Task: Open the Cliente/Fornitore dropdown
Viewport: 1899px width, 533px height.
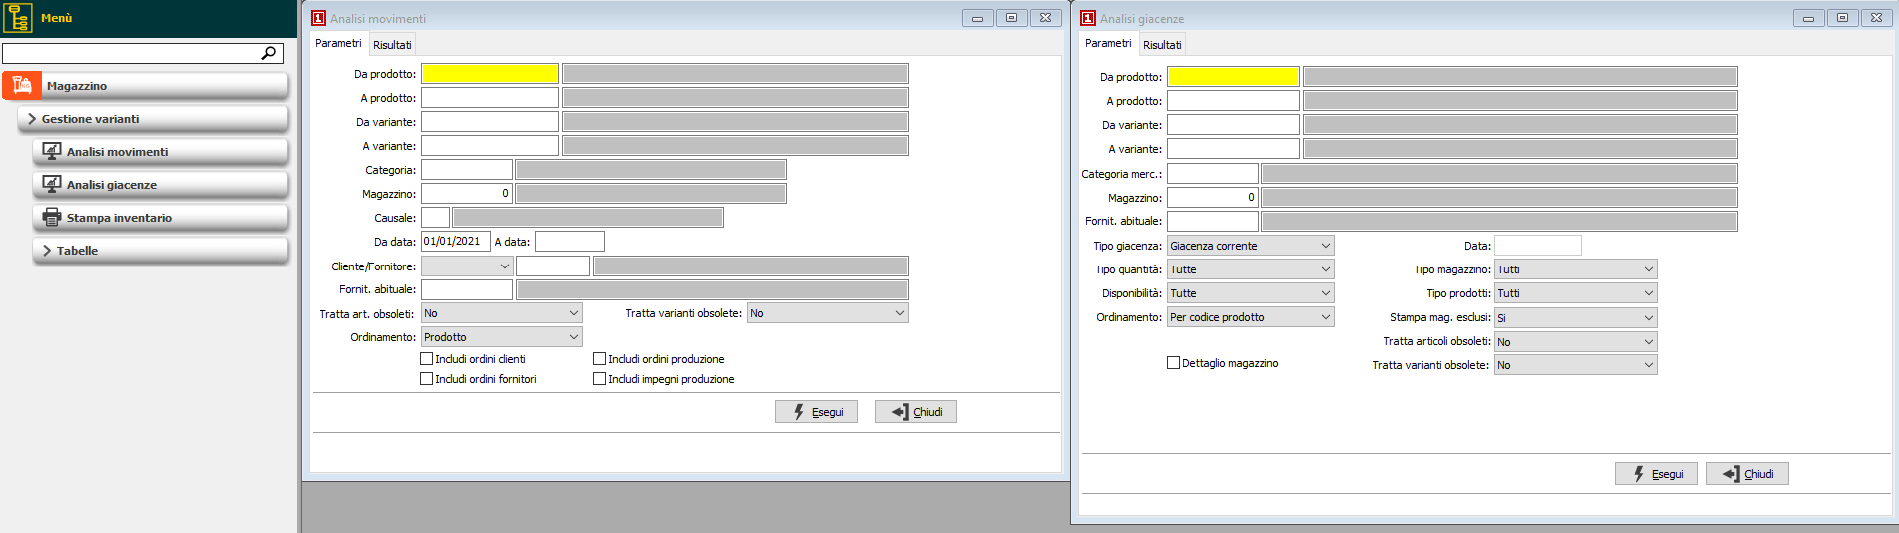Action: click(x=467, y=266)
